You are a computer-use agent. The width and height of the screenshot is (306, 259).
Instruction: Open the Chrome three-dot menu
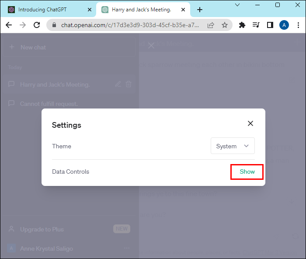298,25
